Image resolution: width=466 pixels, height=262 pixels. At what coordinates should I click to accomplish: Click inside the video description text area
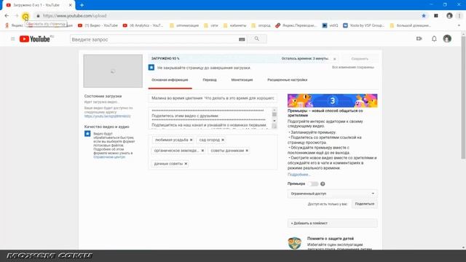tap(210, 118)
